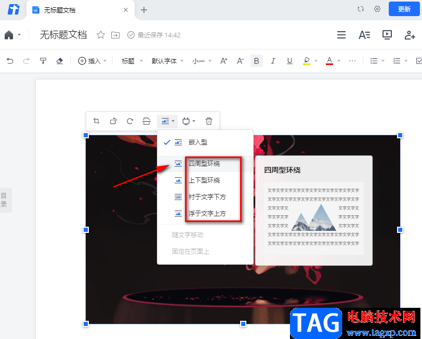
Task: Click the Tencent Docs logo icon
Action: pos(14,10)
